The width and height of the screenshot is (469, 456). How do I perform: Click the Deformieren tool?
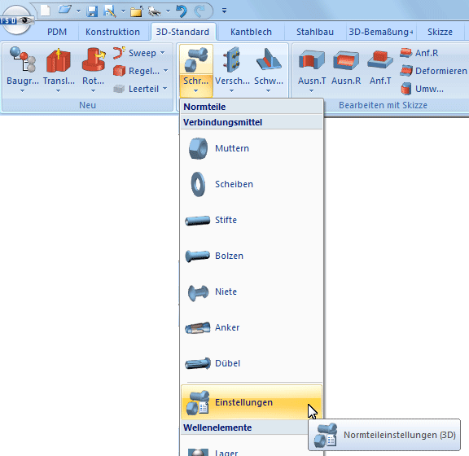pyautogui.click(x=433, y=71)
